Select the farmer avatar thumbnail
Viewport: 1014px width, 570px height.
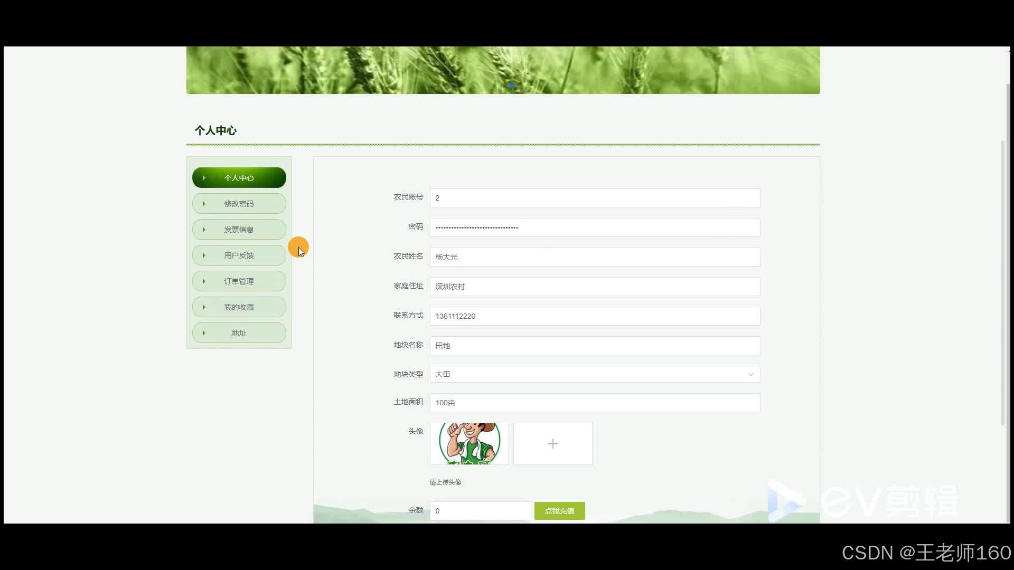pos(469,444)
